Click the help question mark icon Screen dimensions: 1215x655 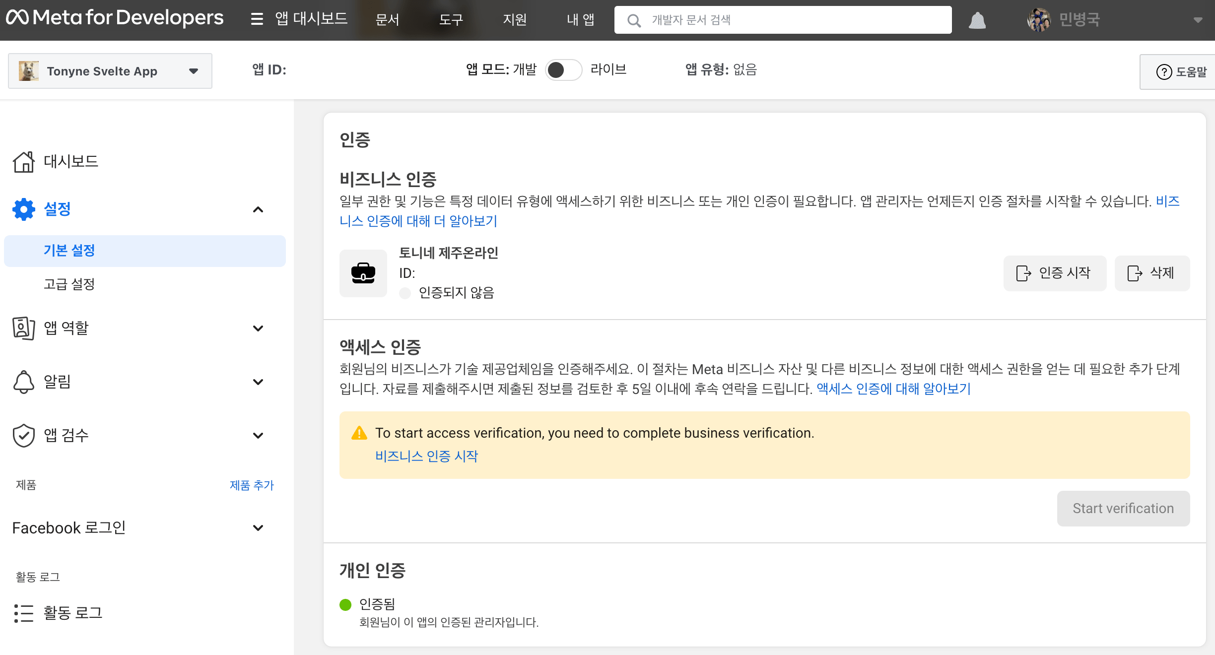pyautogui.click(x=1164, y=72)
